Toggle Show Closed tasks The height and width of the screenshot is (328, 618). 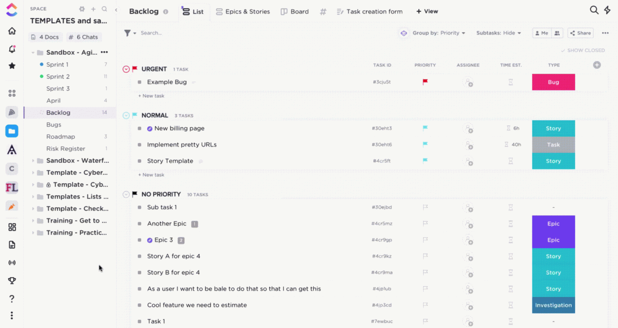(x=583, y=50)
